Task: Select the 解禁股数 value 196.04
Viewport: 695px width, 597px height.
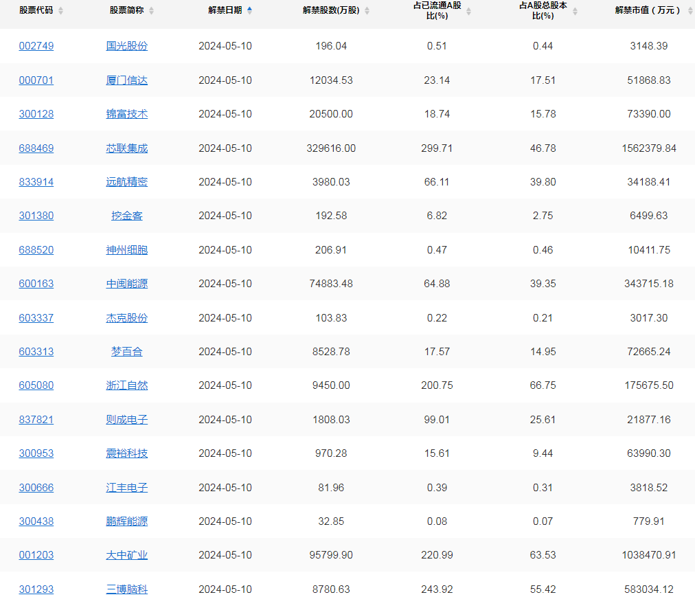Action: tap(331, 45)
